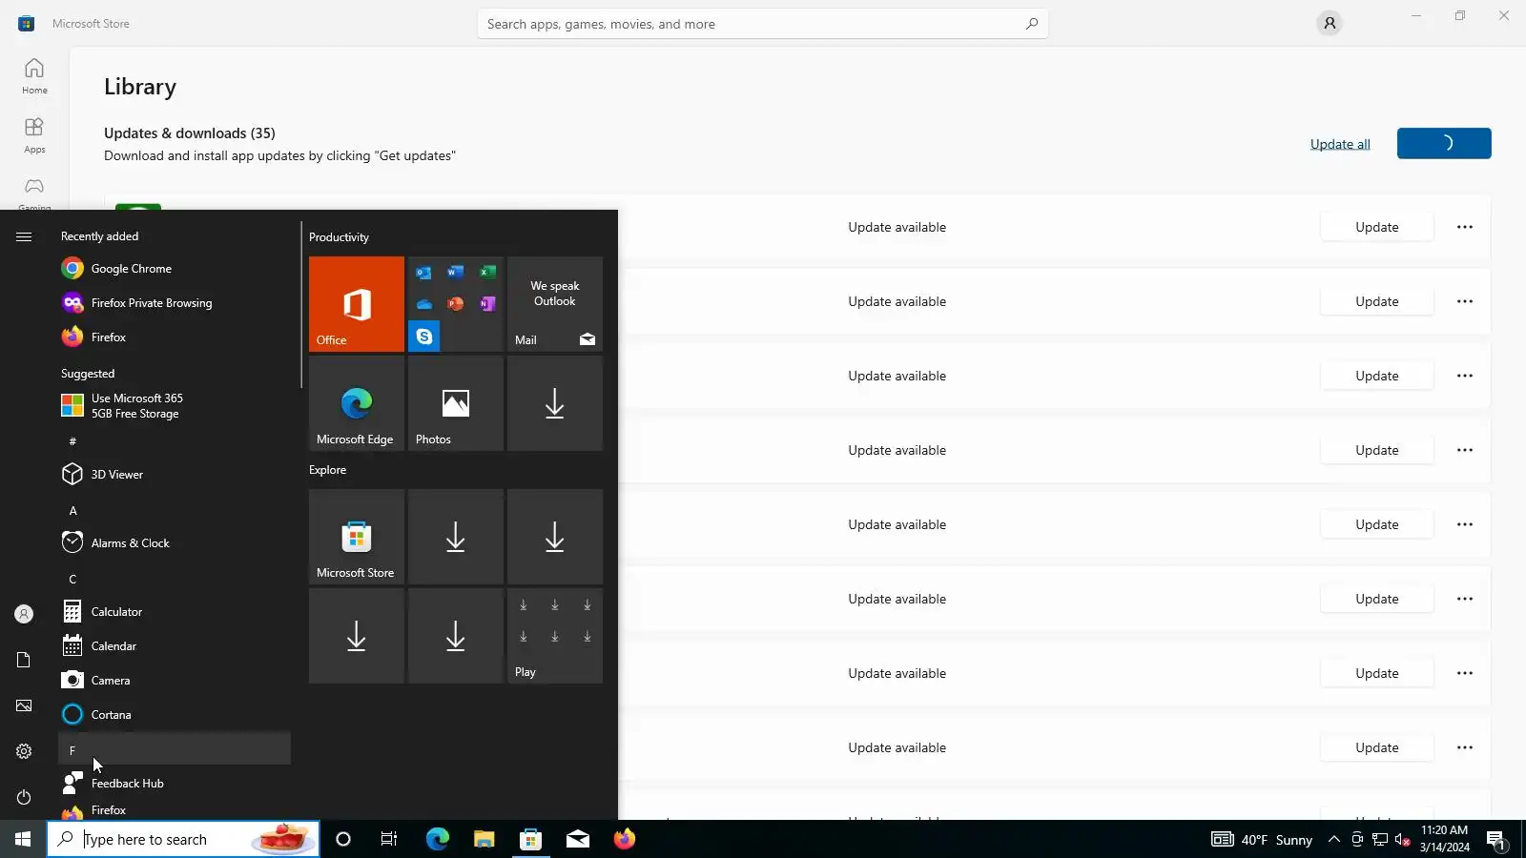Screen dimensions: 1526x858
Task: Open the Store profile account icon
Action: coord(1330,24)
